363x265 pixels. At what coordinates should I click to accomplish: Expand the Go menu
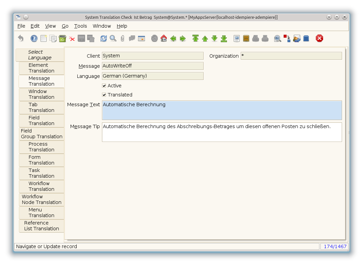(x=65, y=26)
